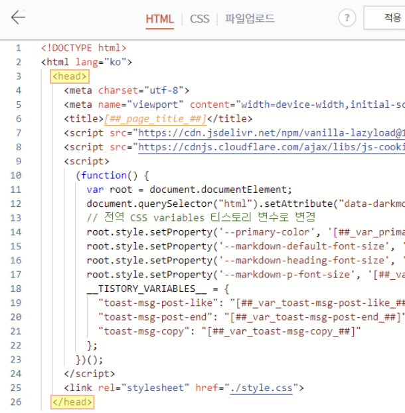Screen dimensions: 405x413
Task: Select line number 3 in gutter
Action: pyautogui.click(x=18, y=76)
